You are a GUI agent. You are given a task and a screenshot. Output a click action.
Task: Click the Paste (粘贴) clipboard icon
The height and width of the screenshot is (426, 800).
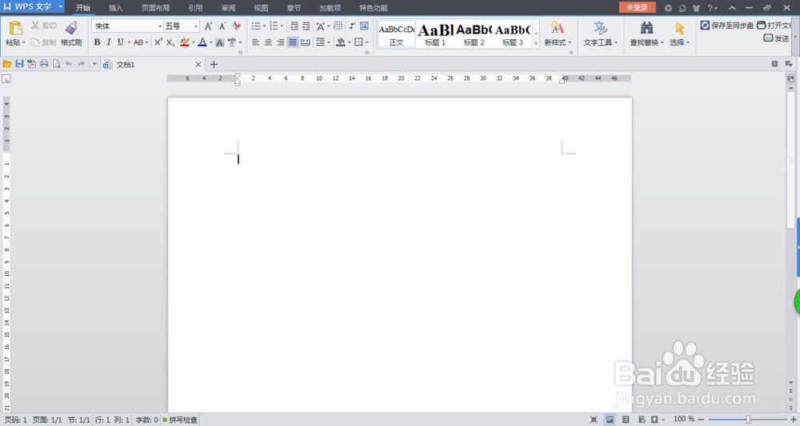click(x=15, y=29)
